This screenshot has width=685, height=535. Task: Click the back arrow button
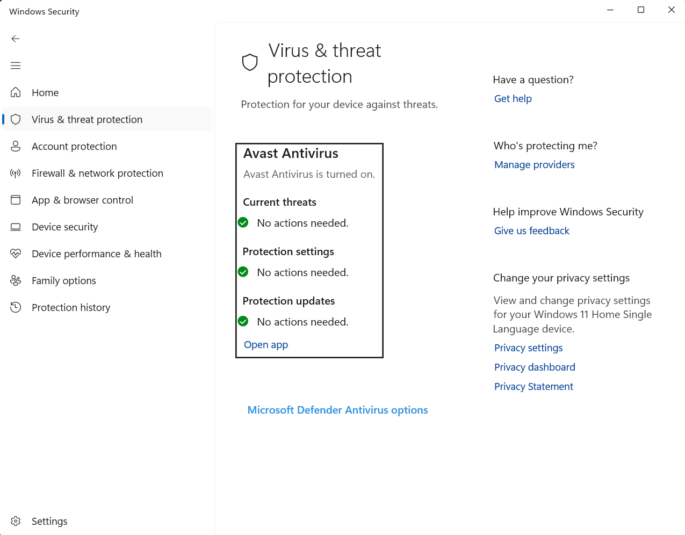tap(16, 39)
